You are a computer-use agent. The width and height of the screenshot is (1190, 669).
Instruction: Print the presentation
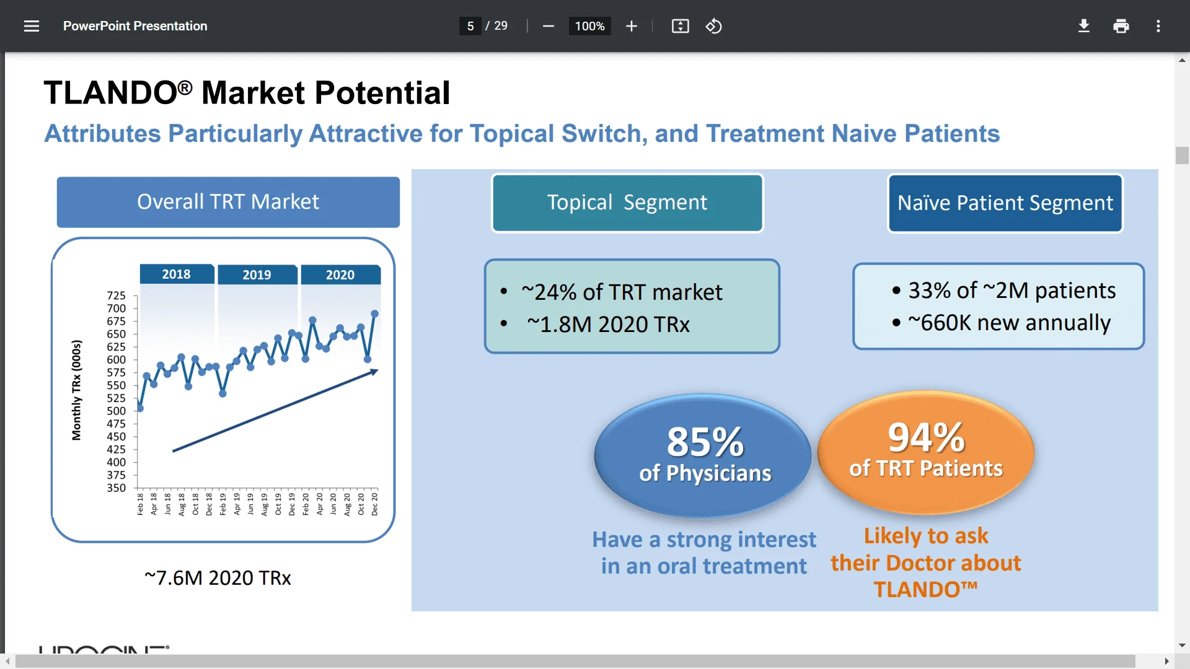[x=1121, y=26]
